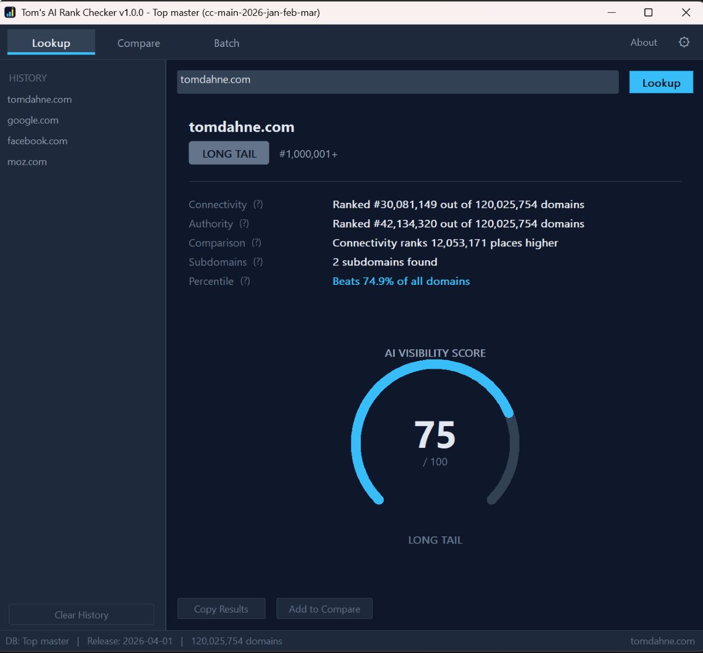
Task: Open settings via the gear icon
Action: pyautogui.click(x=684, y=42)
